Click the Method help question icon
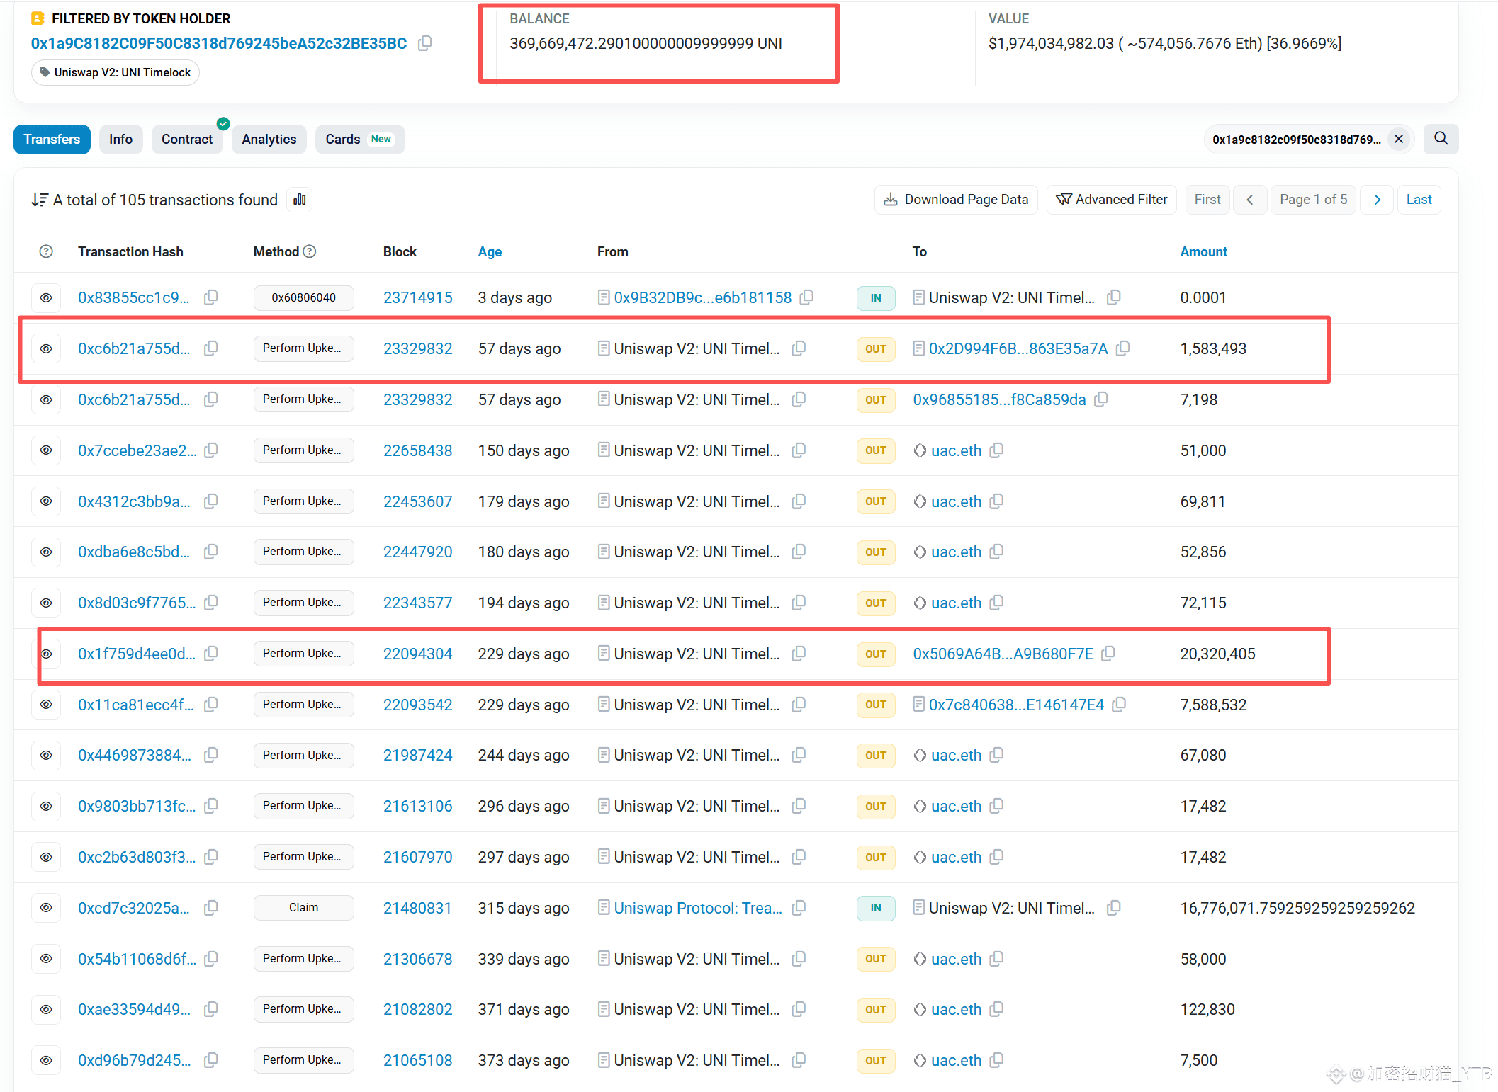1498x1092 pixels. pos(310,251)
